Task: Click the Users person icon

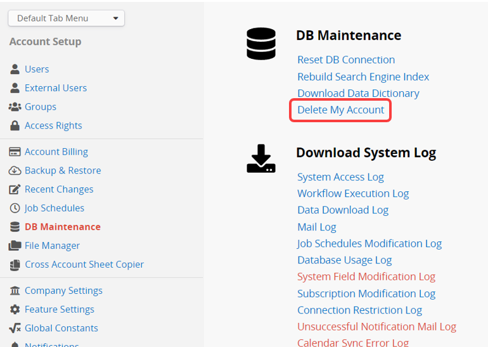Action: click(x=15, y=69)
